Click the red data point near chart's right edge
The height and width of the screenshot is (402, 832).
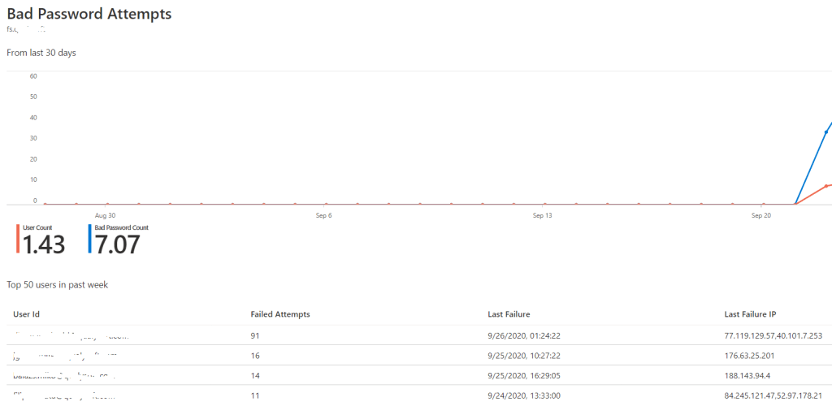point(826,186)
